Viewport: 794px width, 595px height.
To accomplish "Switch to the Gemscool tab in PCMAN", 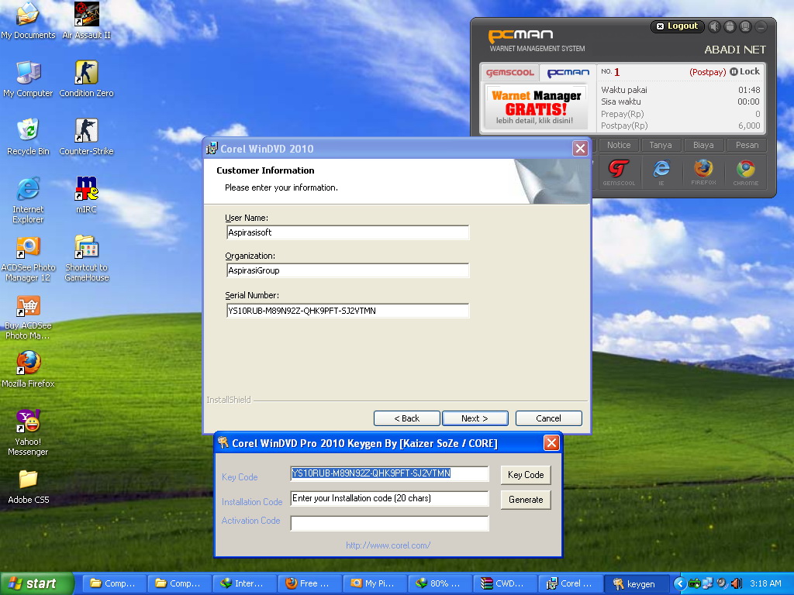I will 510,73.
